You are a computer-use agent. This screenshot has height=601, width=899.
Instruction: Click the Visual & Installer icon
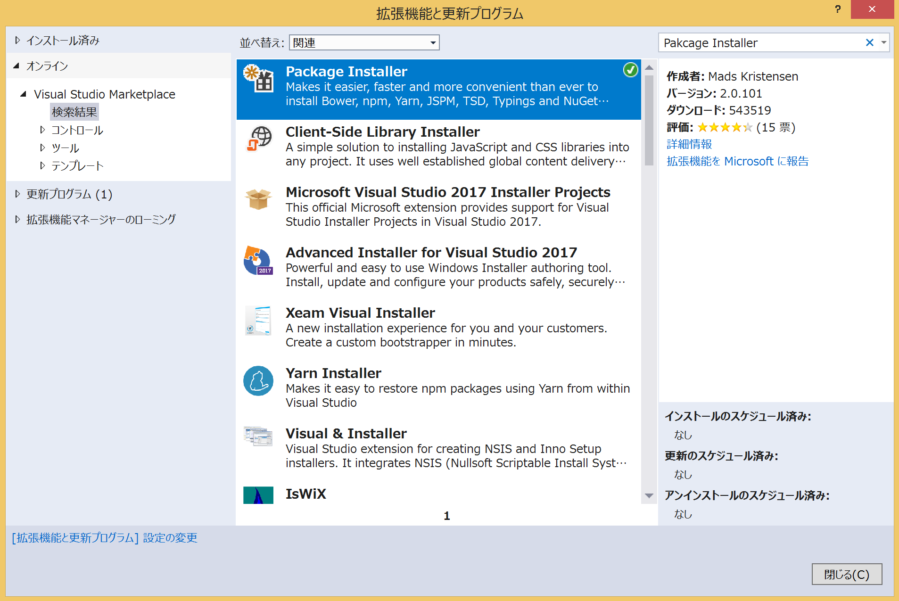(x=258, y=436)
